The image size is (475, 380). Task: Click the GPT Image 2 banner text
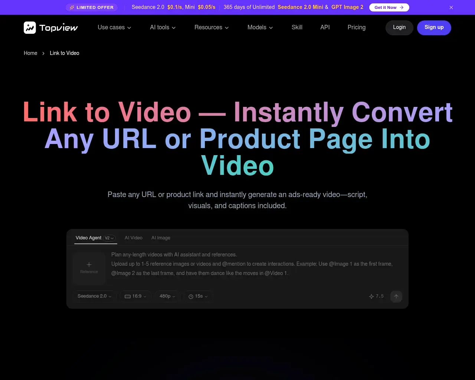click(347, 7)
